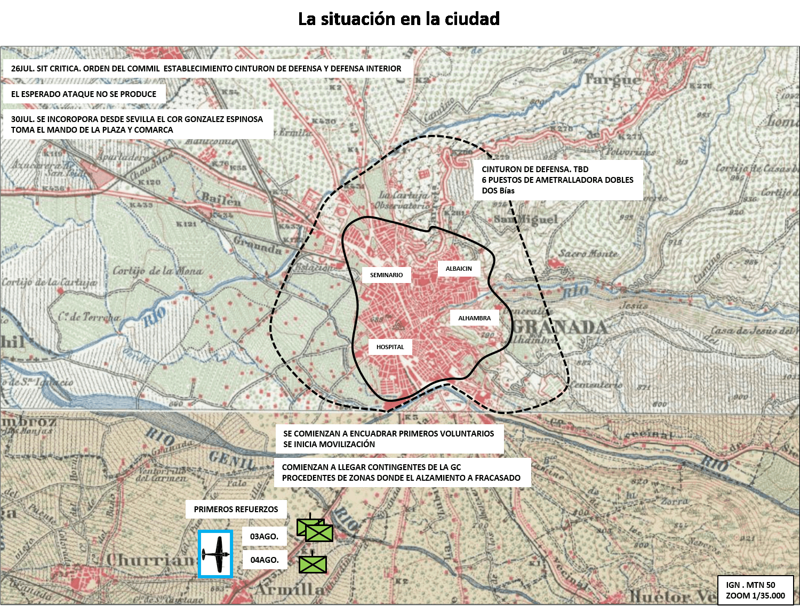Screen dimensions: 800x606
Task: Click the 'PRIMEROS REFUERZOS' label
Action: 236,510
